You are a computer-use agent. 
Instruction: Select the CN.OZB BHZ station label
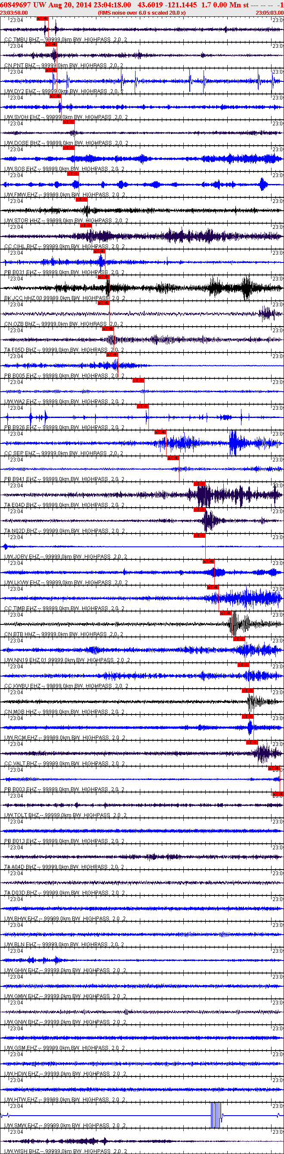click(64, 324)
